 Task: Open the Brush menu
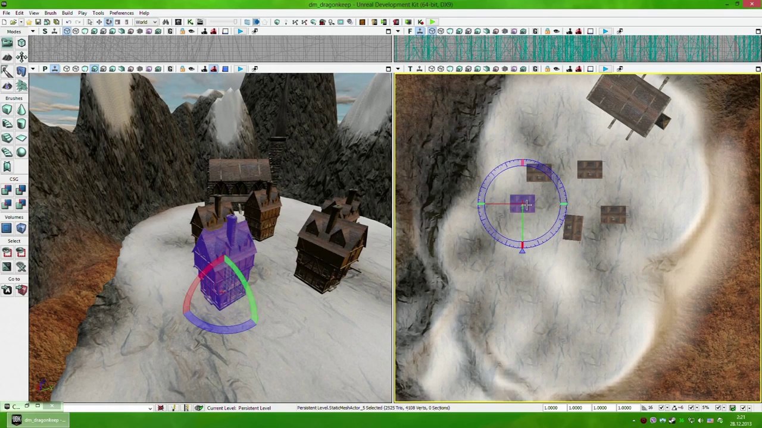(x=50, y=12)
